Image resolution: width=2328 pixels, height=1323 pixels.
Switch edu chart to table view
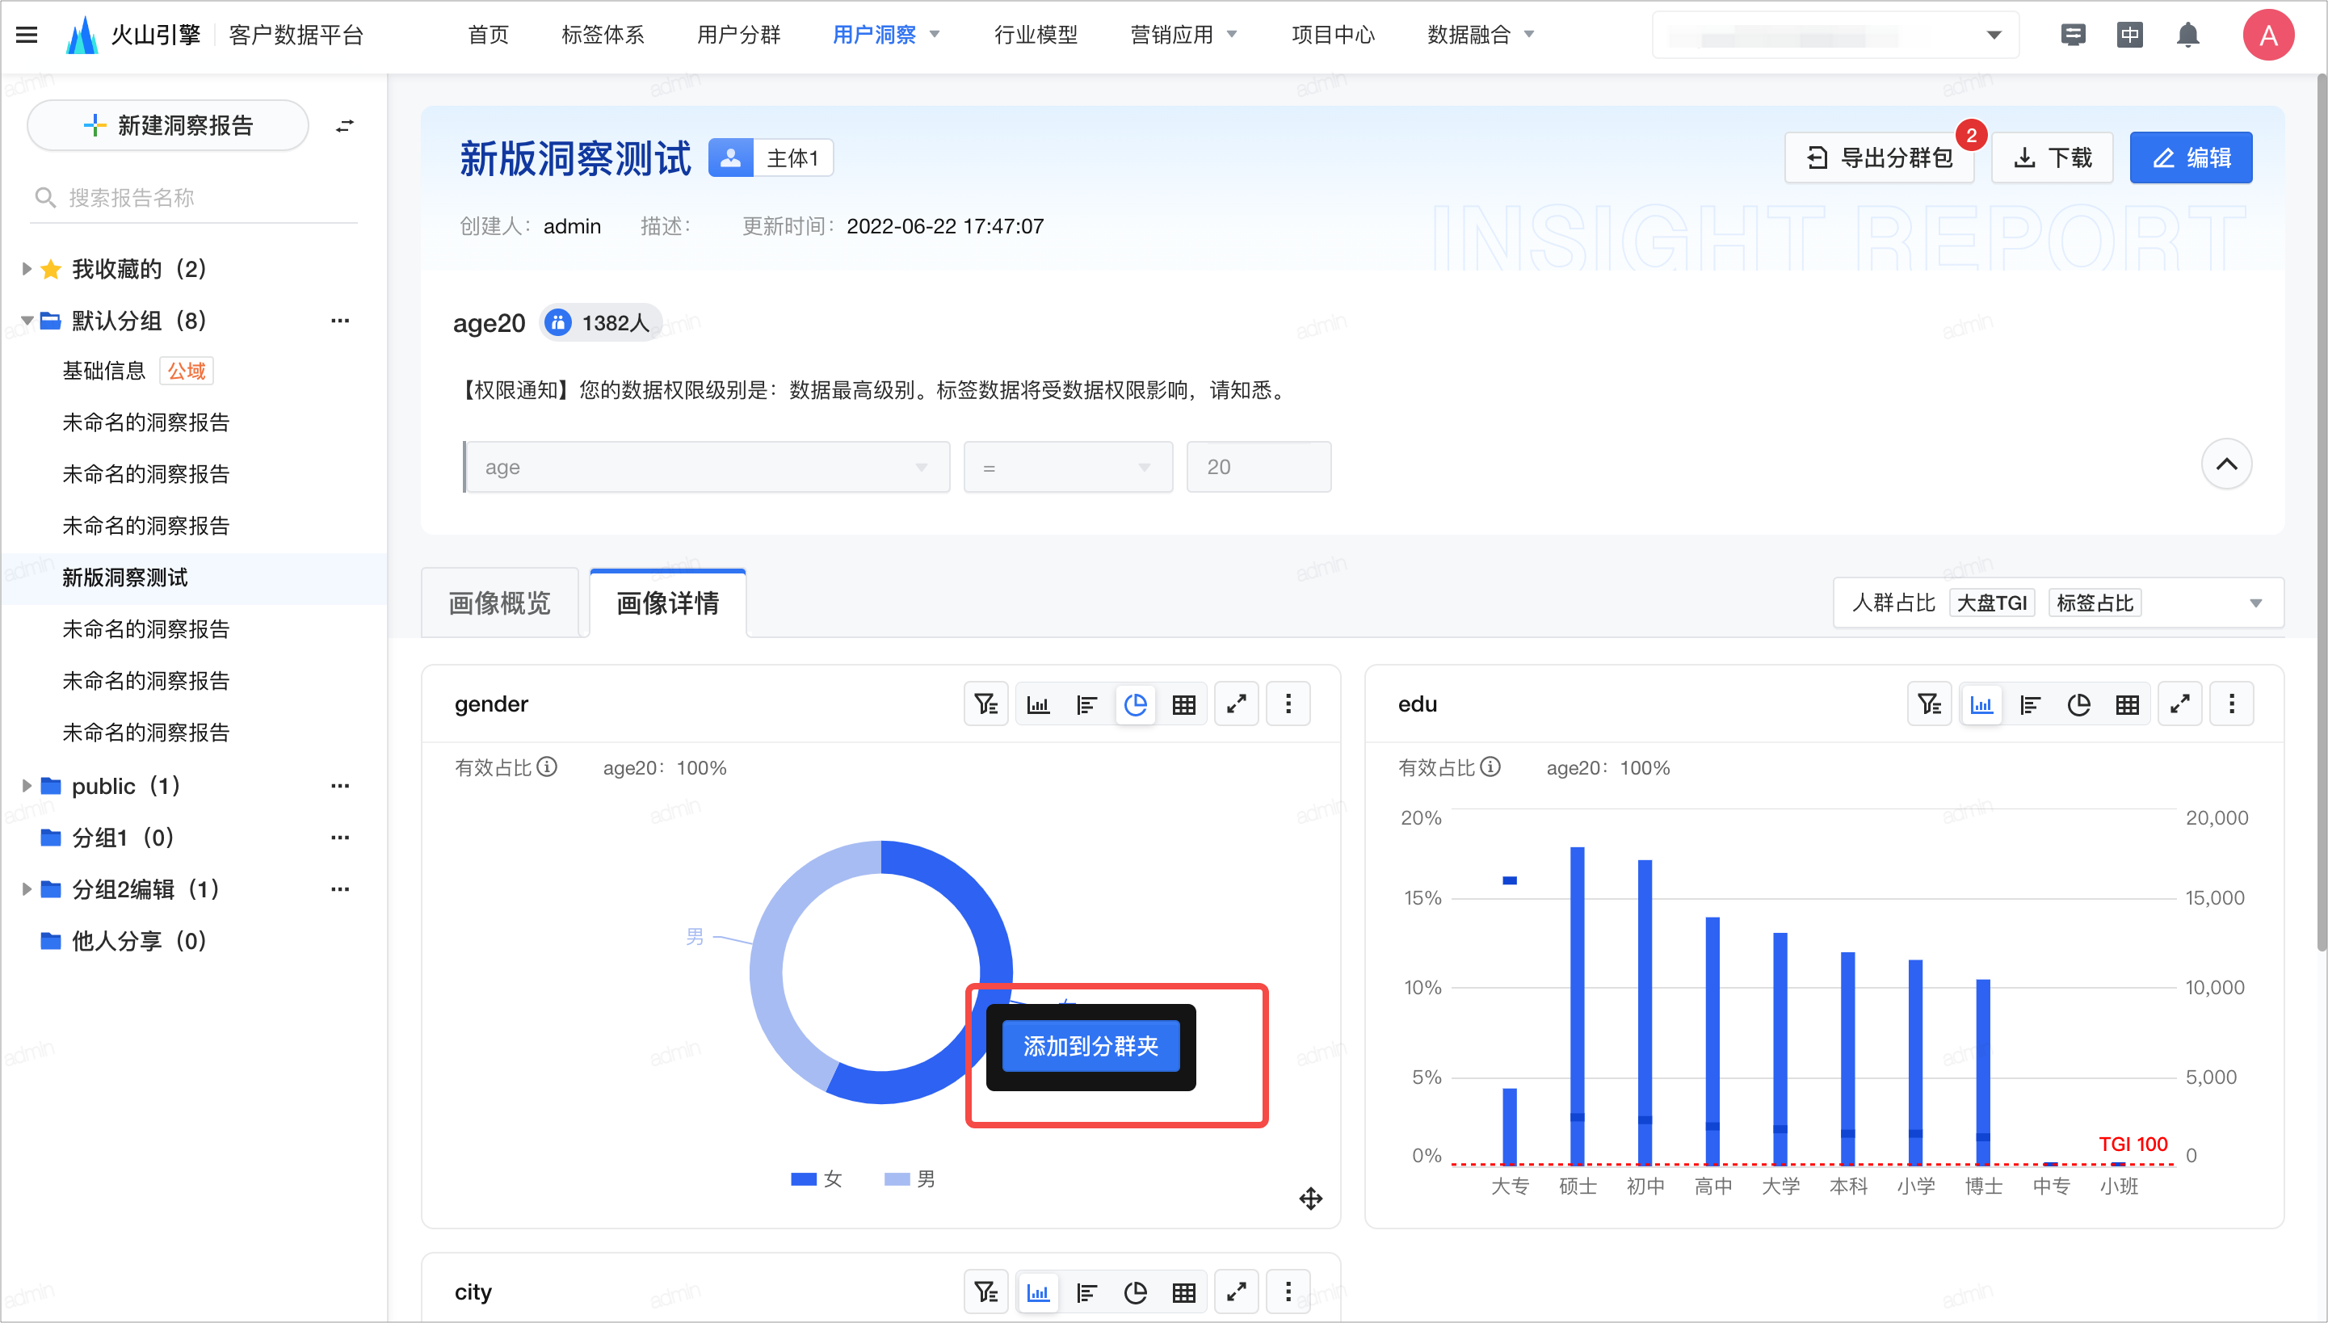tap(2127, 703)
